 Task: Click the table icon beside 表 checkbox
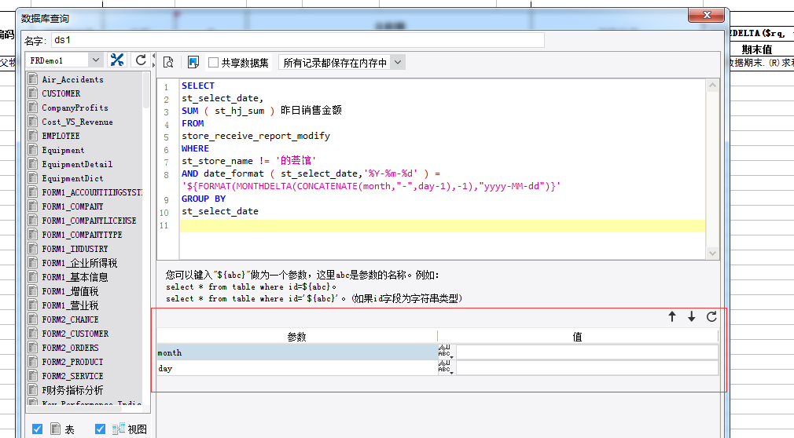pyautogui.click(x=56, y=429)
